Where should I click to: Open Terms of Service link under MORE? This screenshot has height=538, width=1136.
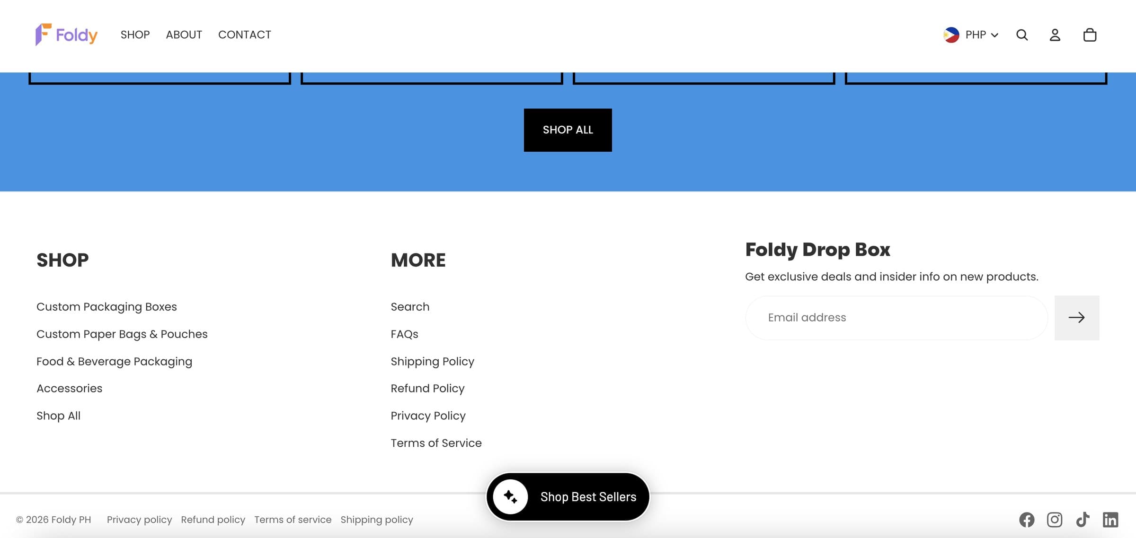click(x=436, y=443)
